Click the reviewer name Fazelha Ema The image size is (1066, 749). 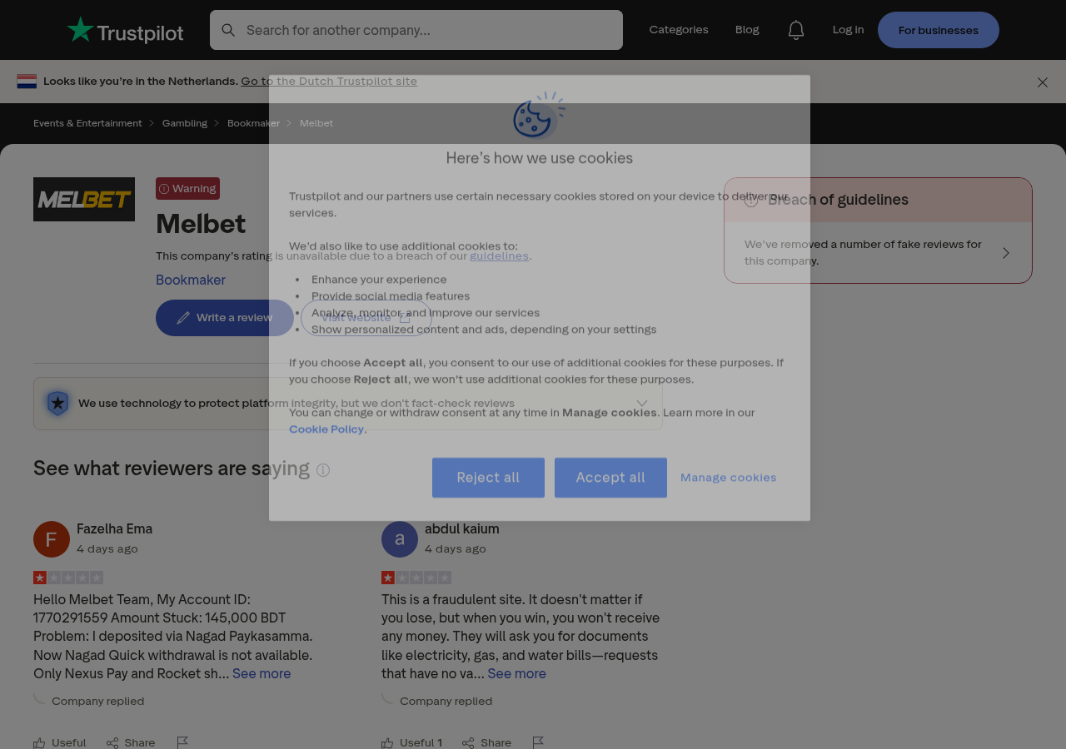click(114, 528)
